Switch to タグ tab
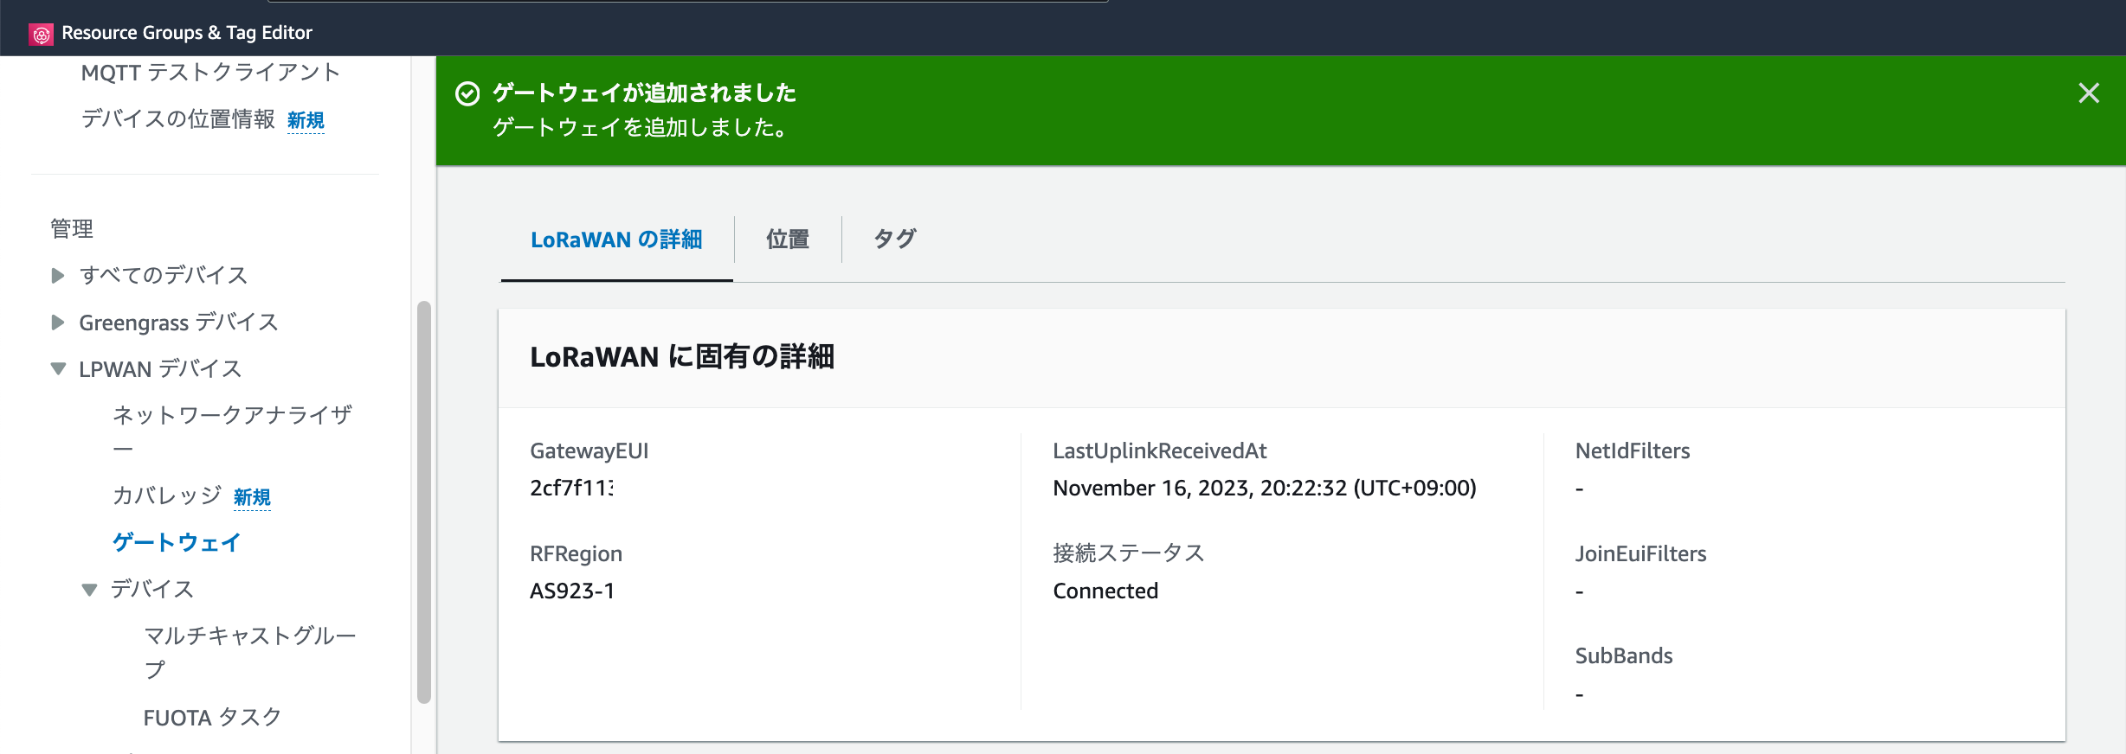The image size is (2126, 754). (895, 240)
